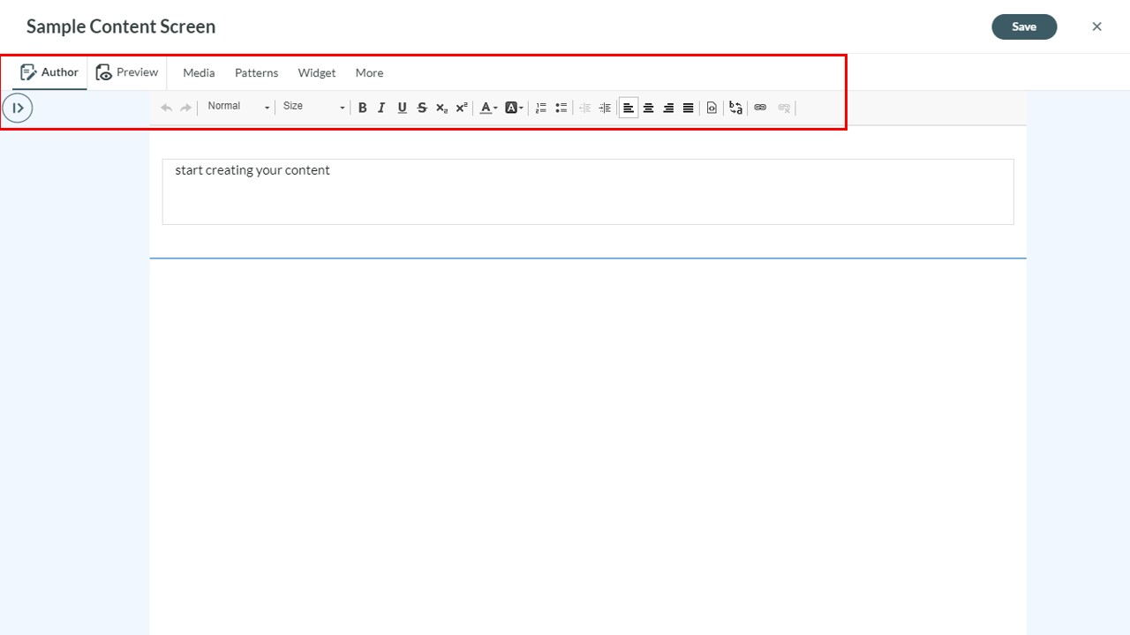Viewport: 1130px width, 635px height.
Task: Insert a bulleted list
Action: click(561, 108)
